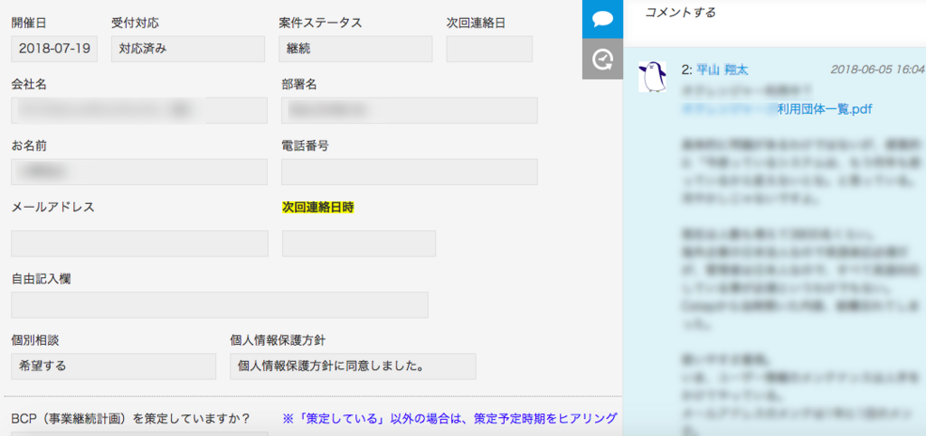Image resolution: width=926 pixels, height=436 pixels.
Task: Click the penguin avatar of the commenter
Action: pyautogui.click(x=653, y=77)
